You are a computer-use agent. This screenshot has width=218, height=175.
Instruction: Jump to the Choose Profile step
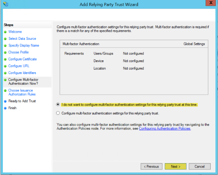click(x=18, y=52)
